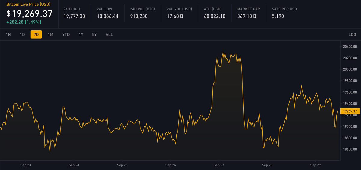Click the SATS PER USD label
Screen dimensions: 361x170
pyautogui.click(x=284, y=9)
